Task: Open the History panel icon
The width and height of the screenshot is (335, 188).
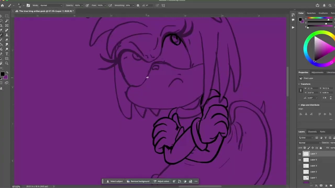Action: click(293, 15)
